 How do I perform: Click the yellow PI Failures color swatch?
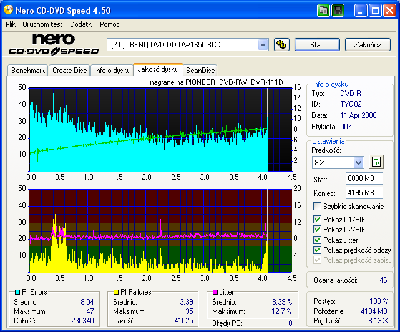point(116,292)
